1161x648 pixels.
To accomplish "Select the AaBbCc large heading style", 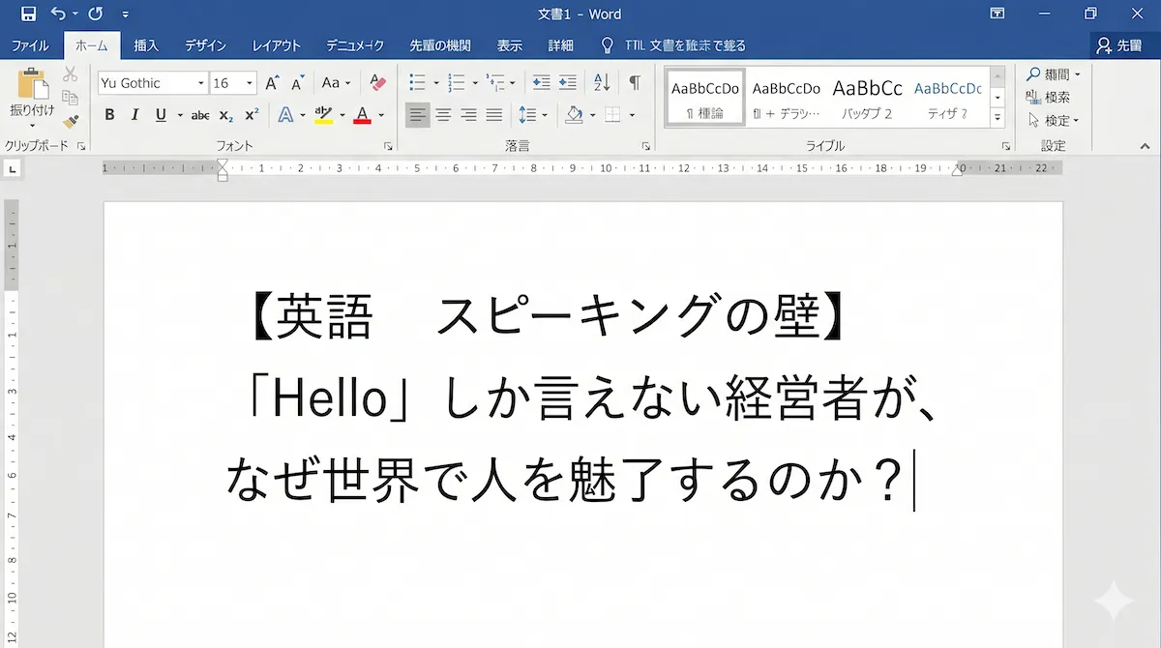I will (867, 96).
